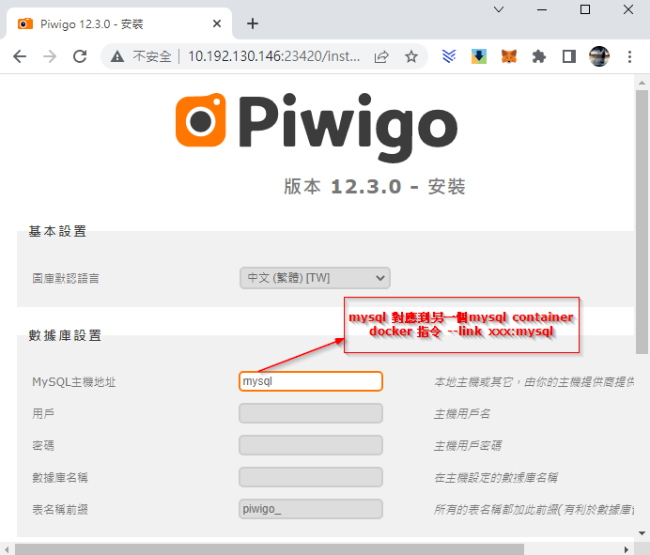650x555 pixels.
Task: Maximize the Chrome window
Action: coord(585,9)
